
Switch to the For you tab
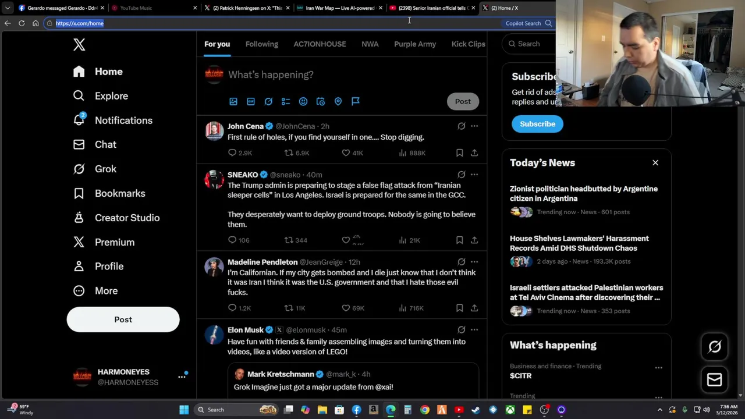(217, 44)
